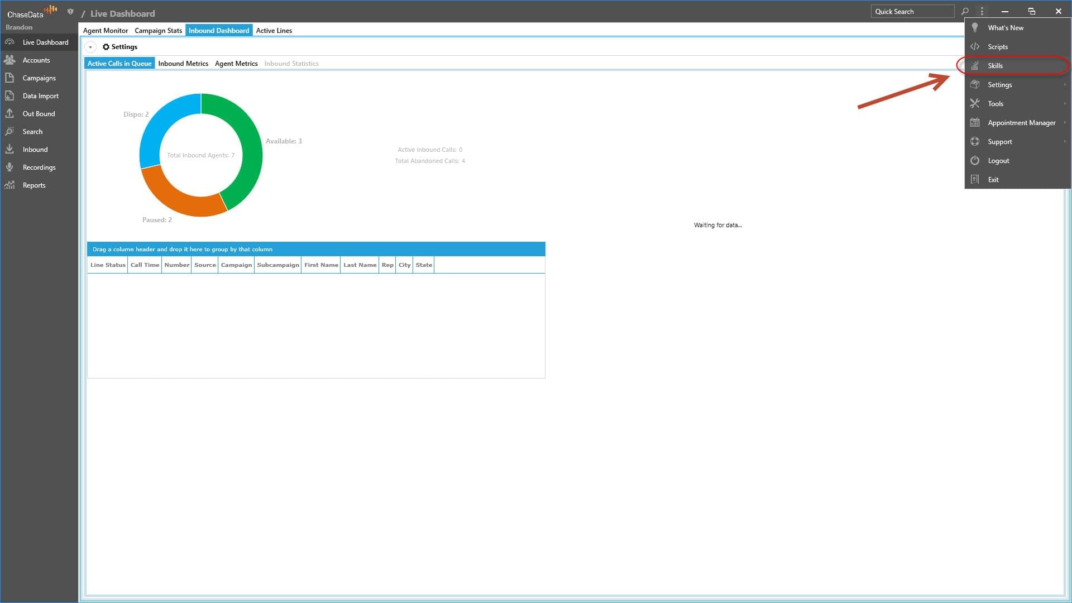Select Skills from the dropdown menu
The image size is (1072, 603).
pos(995,65)
